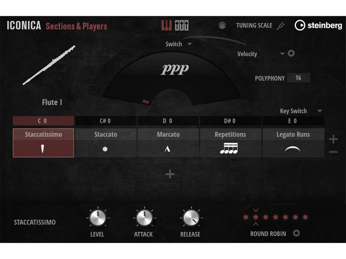The width and height of the screenshot is (346, 259).
Task: Select sixth Round Robin dot
Action: click(295, 218)
